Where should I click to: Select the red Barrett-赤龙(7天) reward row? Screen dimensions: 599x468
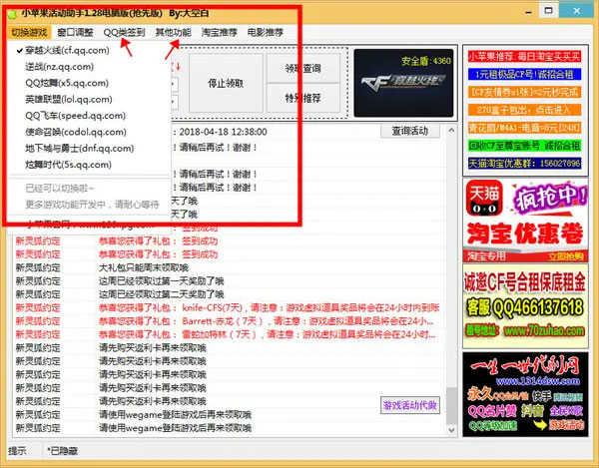pos(229,321)
